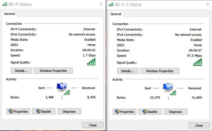The image size is (212, 131).
Task: Click the network computers activity icon in Wi-Fi Status
Action: click(x=63, y=89)
